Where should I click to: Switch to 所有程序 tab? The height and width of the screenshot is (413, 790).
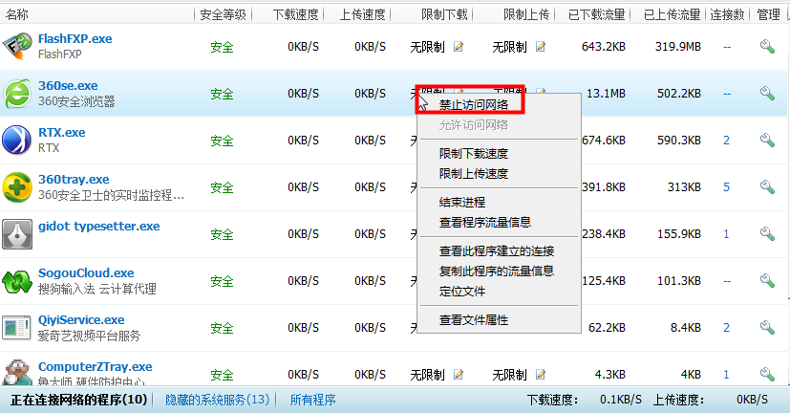pos(312,400)
